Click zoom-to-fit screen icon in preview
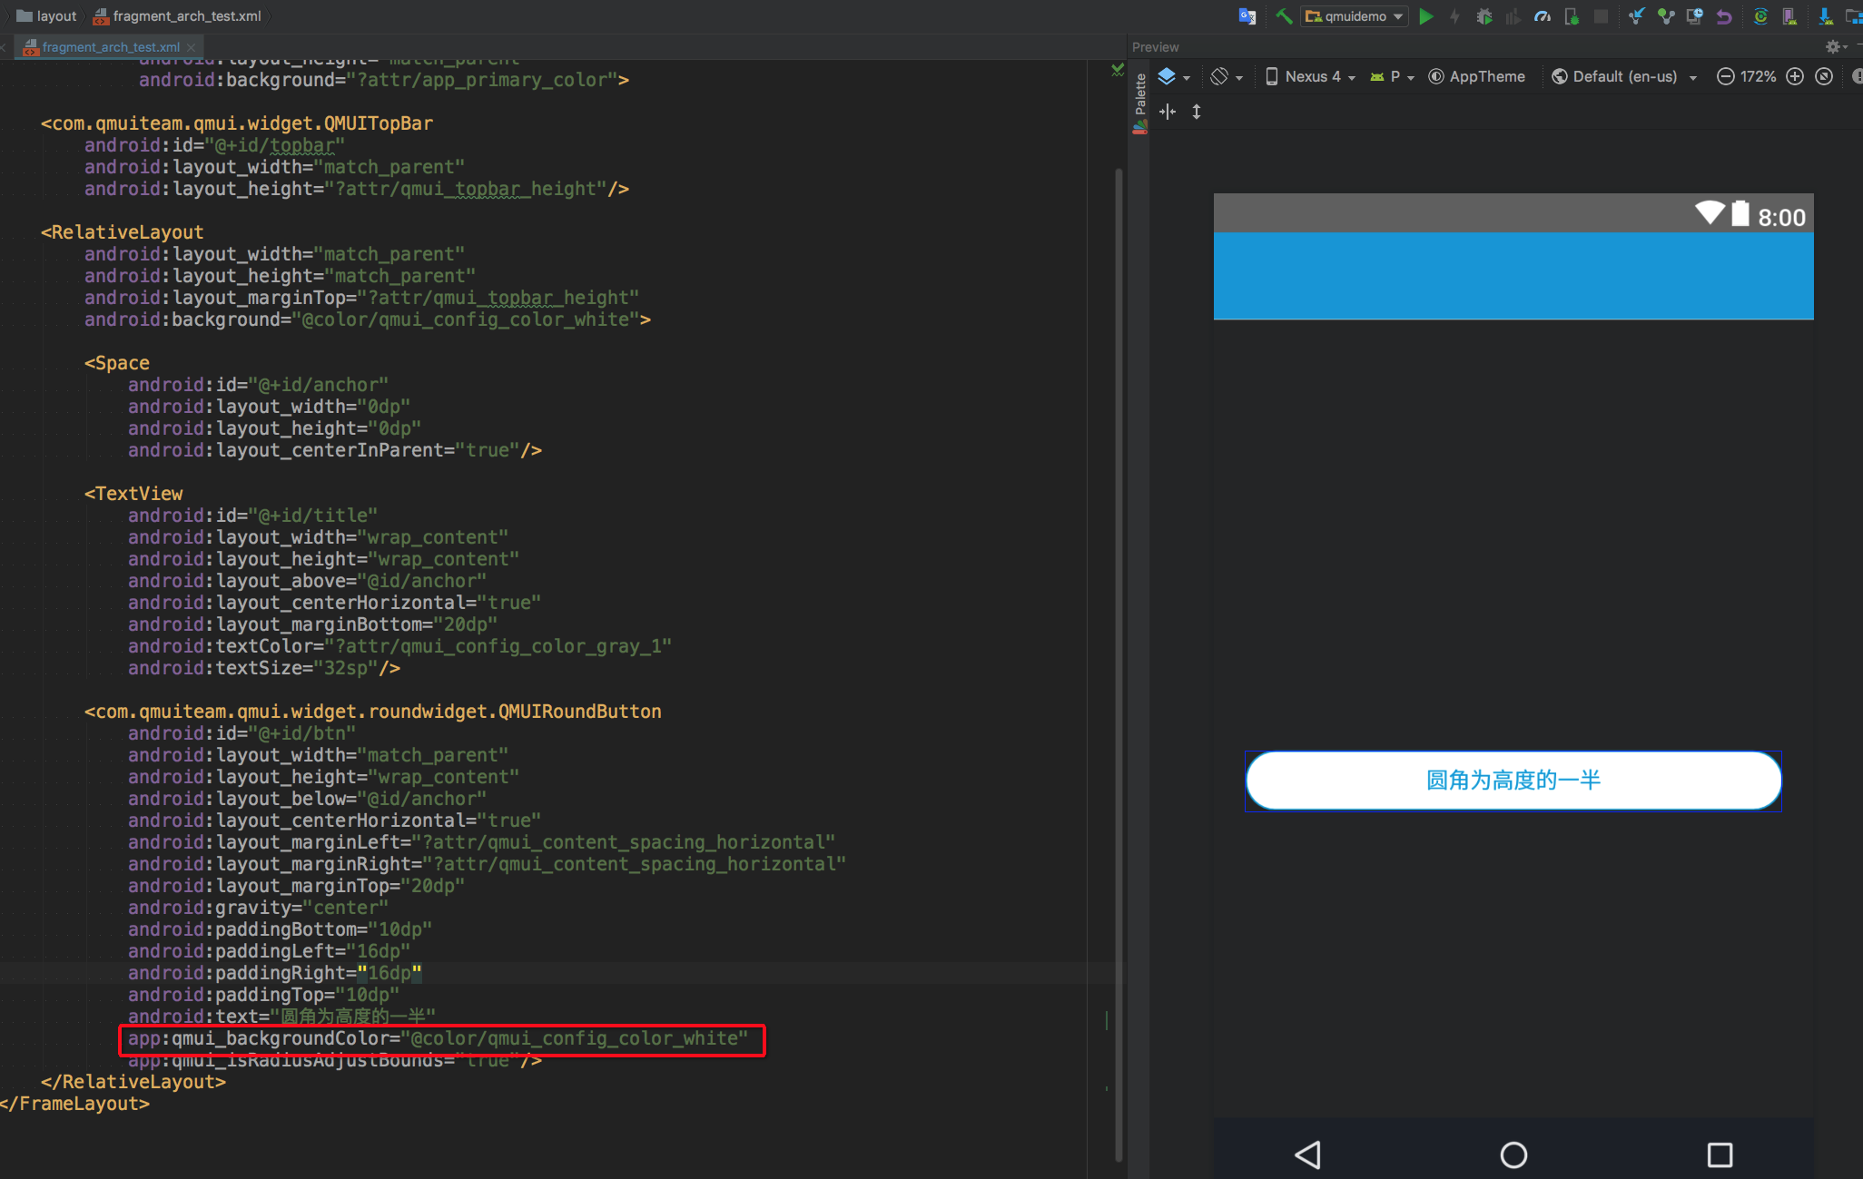Screen dimensions: 1863x1179 coord(1824,76)
